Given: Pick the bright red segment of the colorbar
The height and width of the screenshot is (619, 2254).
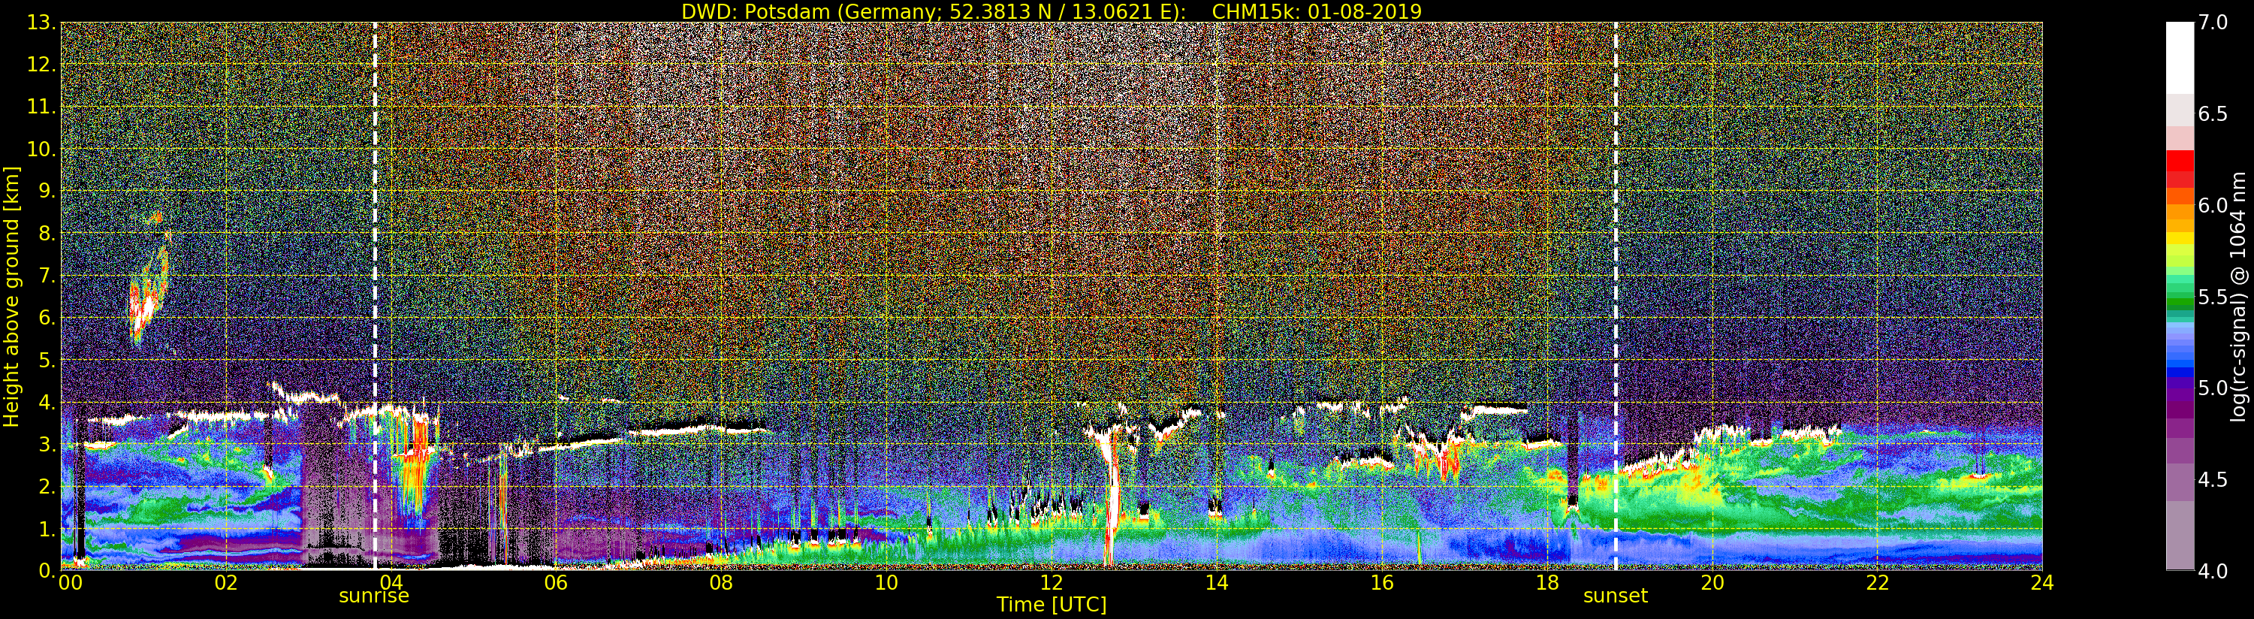Looking at the screenshot, I should pyautogui.click(x=2180, y=161).
